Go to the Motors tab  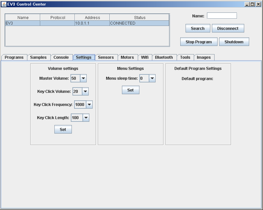coord(127,57)
